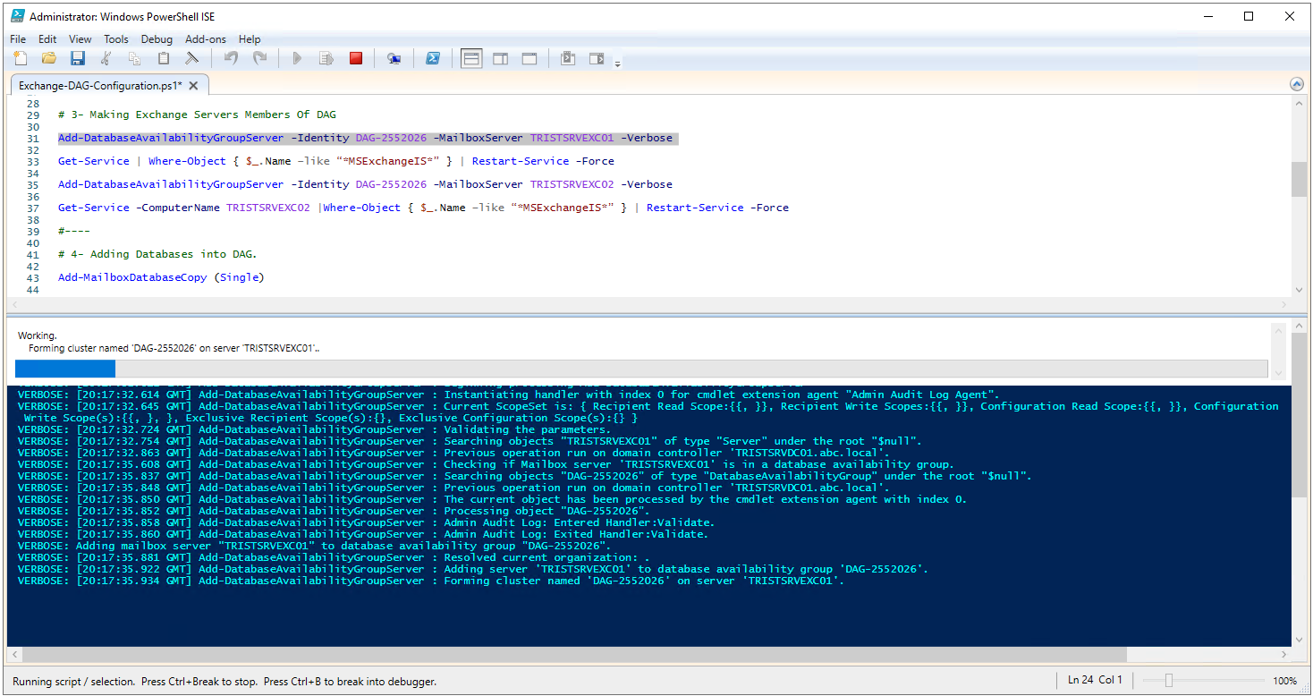The image size is (1313, 696).
Task: Open the View menu
Action: 80,39
